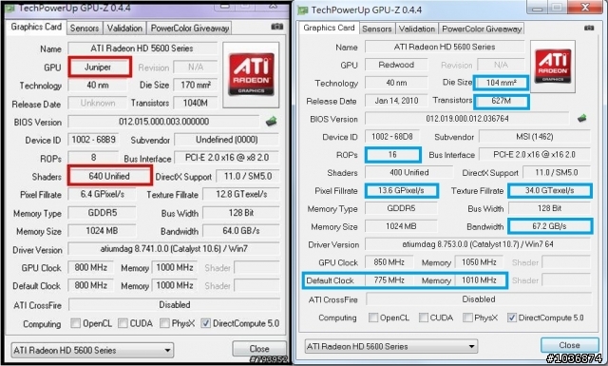This screenshot has width=608, height=366.
Task: Toggle PhysX checkbox in right window
Action: (467, 318)
